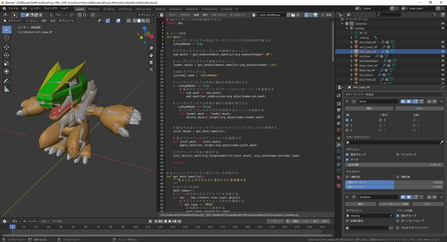Screen dimensions: 447x242
Task: Enable Mirror axis Z checkbox
Action: click(x=347, y=130)
